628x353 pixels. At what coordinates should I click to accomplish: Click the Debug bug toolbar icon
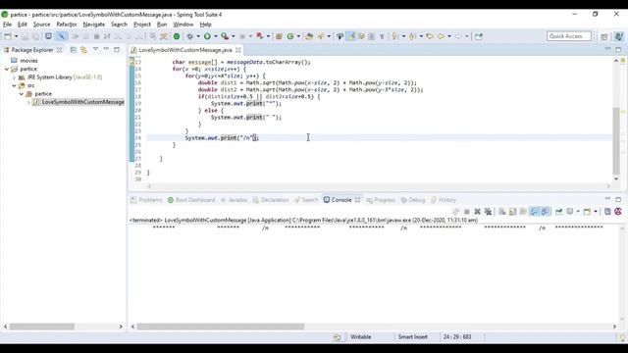coord(189,36)
